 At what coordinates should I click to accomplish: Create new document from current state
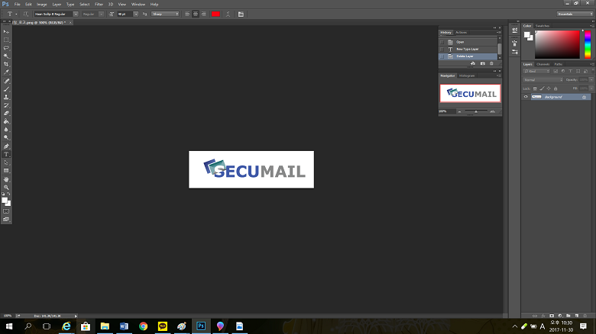point(473,63)
